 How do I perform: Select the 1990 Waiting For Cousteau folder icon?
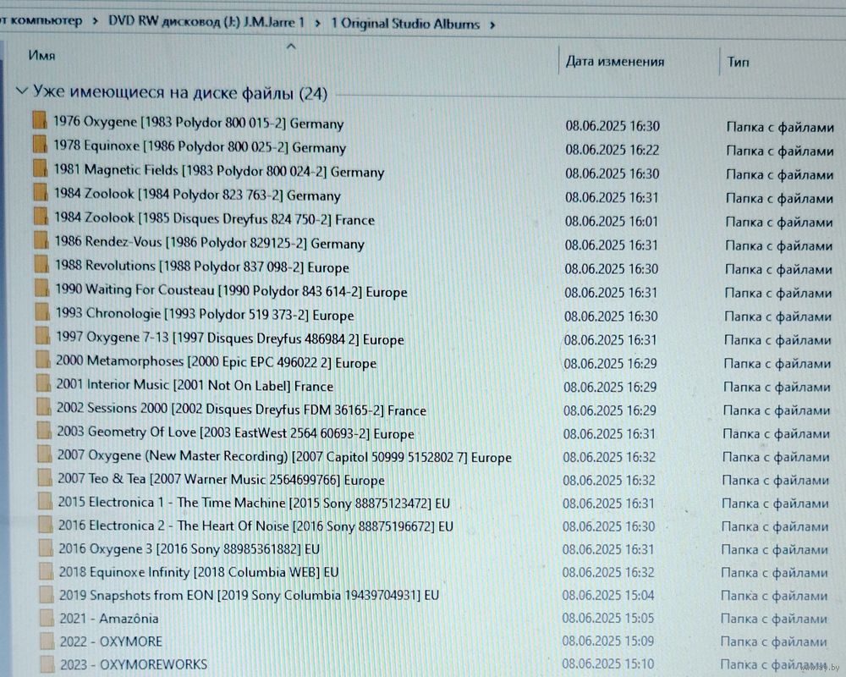(42, 288)
